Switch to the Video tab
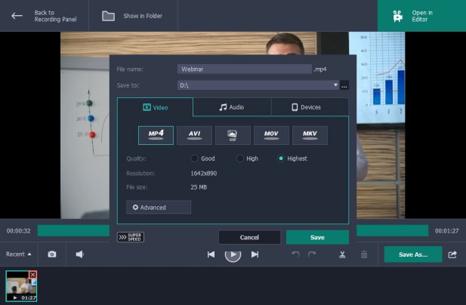Image resolution: width=466 pixels, height=305 pixels. 155,107
